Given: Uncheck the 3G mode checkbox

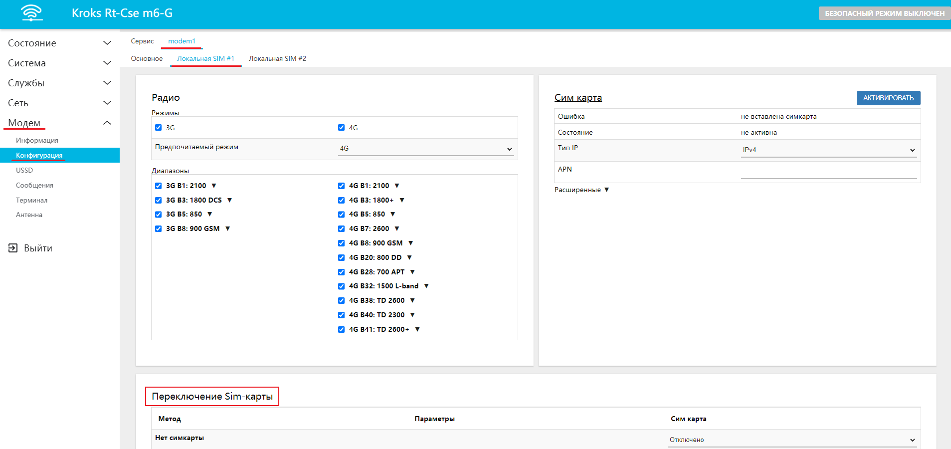Looking at the screenshot, I should click(159, 128).
